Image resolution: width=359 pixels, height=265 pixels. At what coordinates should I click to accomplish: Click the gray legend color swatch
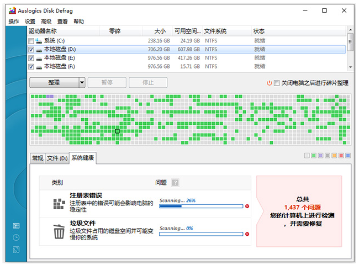(x=328, y=156)
